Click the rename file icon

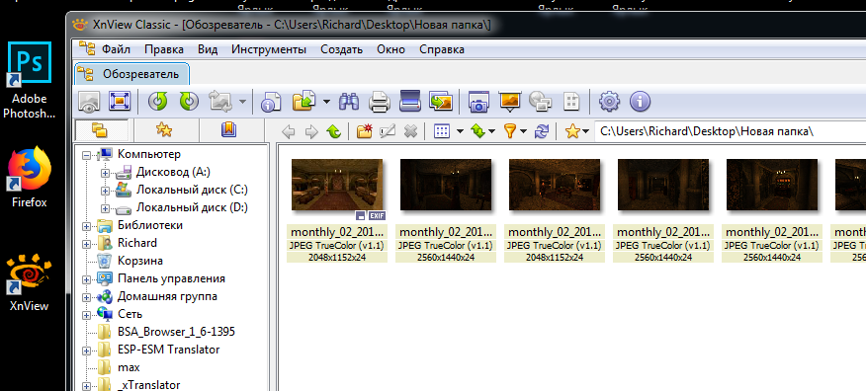click(x=388, y=131)
